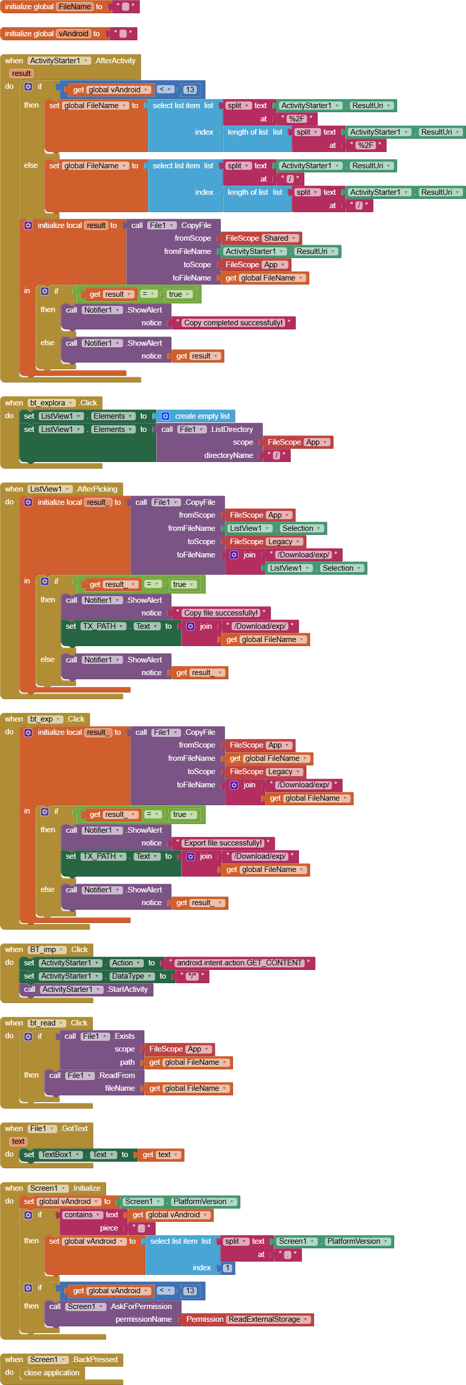
Task: Click the gear icon on 'create empty list' block
Action: point(166,416)
